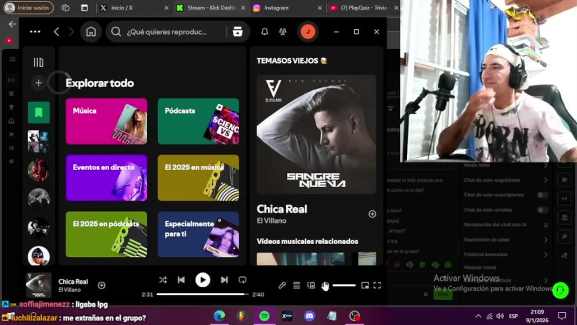
Task: Open the El 2025 en música card
Action: pyautogui.click(x=198, y=178)
